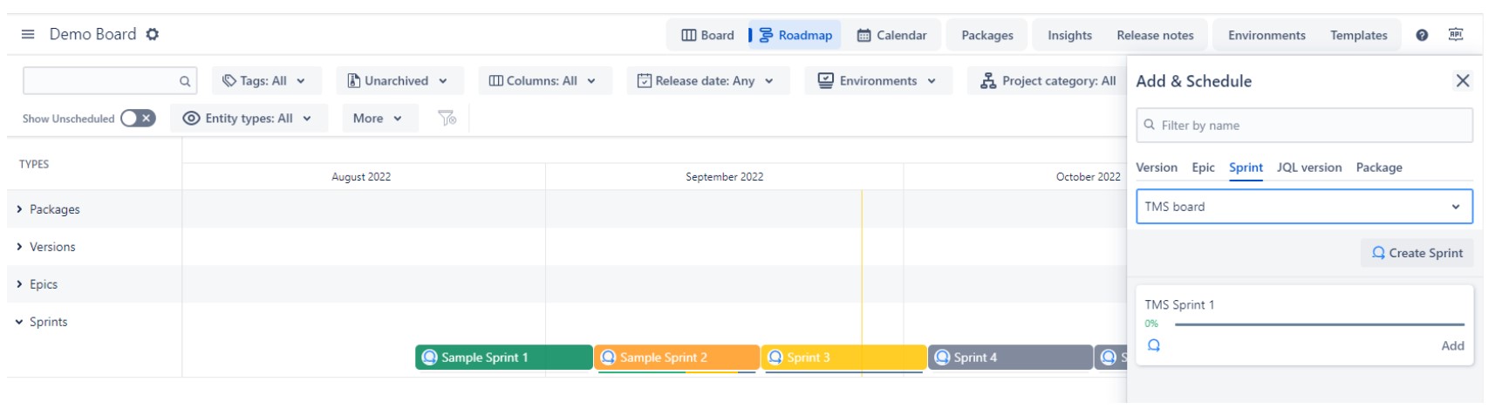Go to the Packages tab
The image size is (1495, 416).
click(987, 36)
